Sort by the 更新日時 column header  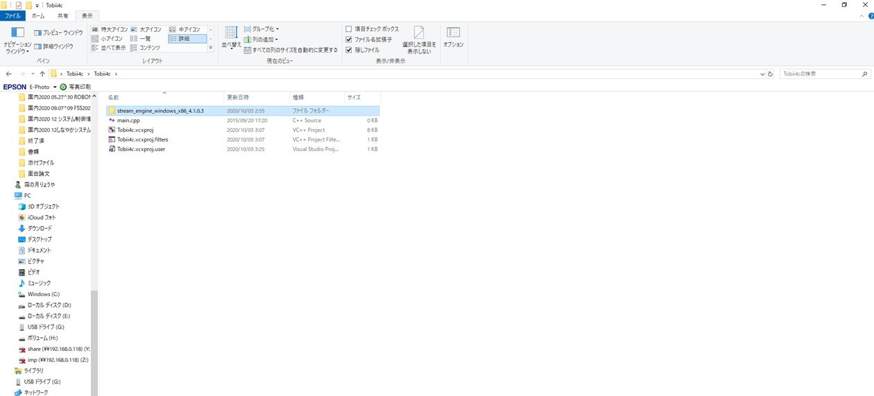pos(257,97)
